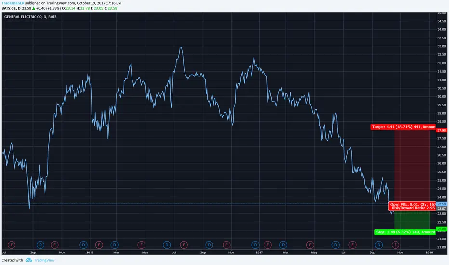Click the earnings E marker above the Jul 2015 label

coord(12,245)
